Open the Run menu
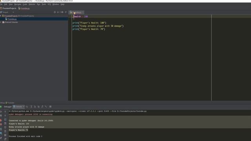Image resolution: width=251 pixels, height=141 pixels. (38, 4)
